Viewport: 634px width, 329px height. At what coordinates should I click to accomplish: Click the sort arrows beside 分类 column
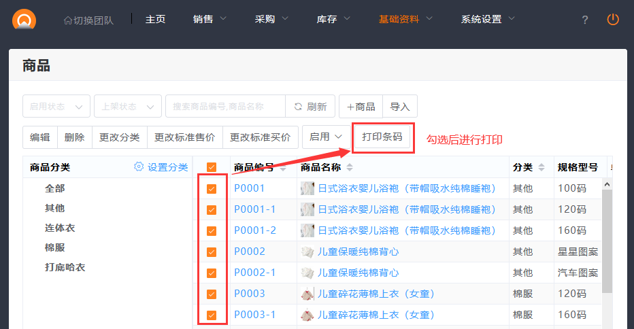[x=541, y=168]
